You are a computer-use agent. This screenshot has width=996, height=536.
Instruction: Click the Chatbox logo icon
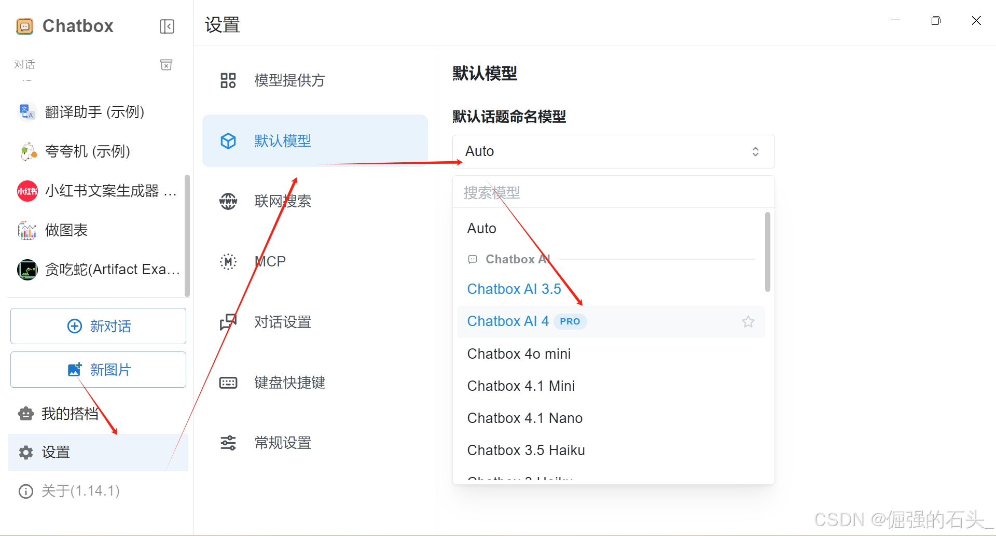coord(24,26)
